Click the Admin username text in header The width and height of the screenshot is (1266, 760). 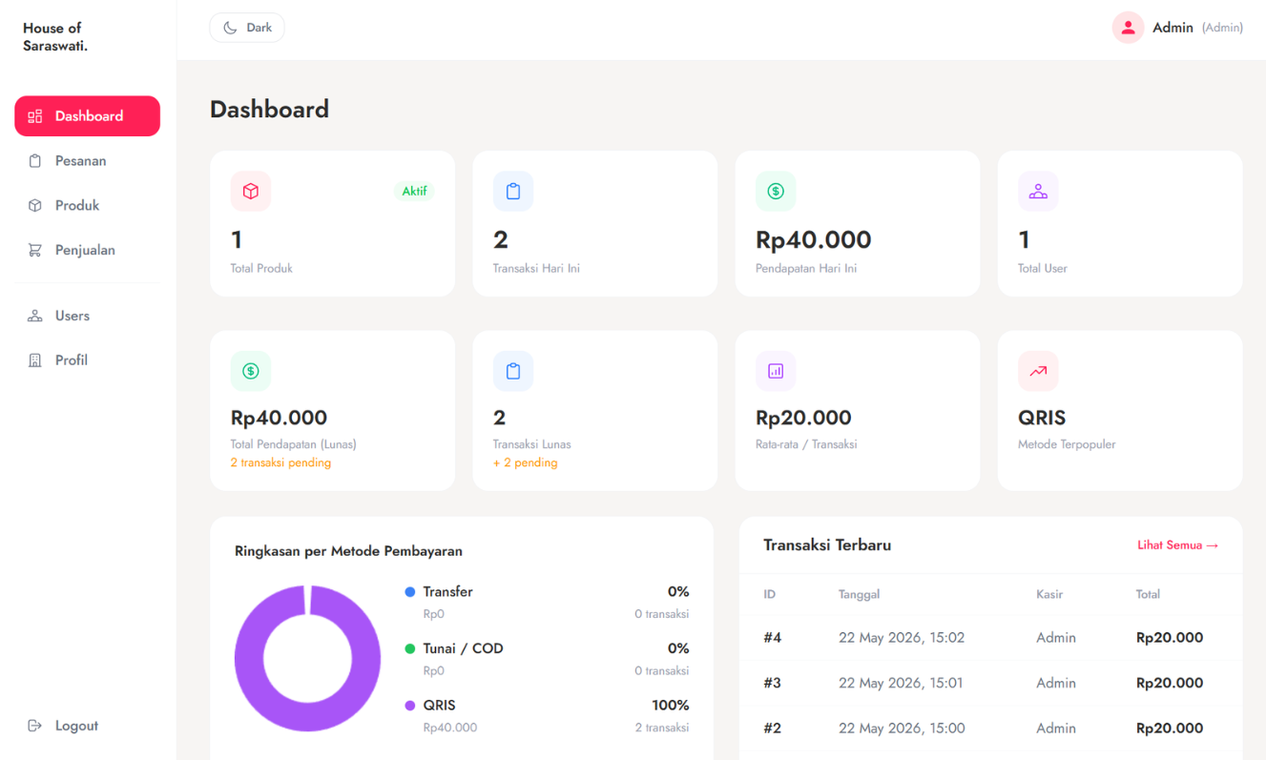(x=1173, y=28)
